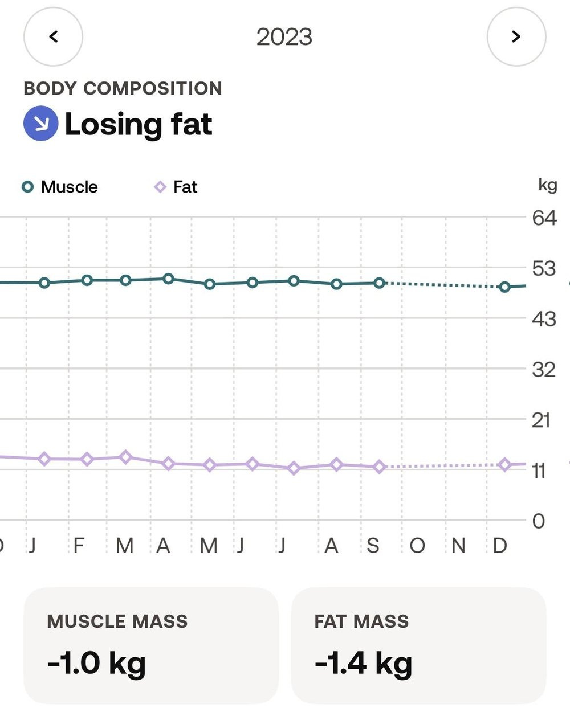The height and width of the screenshot is (712, 570).
Task: Select the September muscle data point
Action: pyautogui.click(x=380, y=283)
